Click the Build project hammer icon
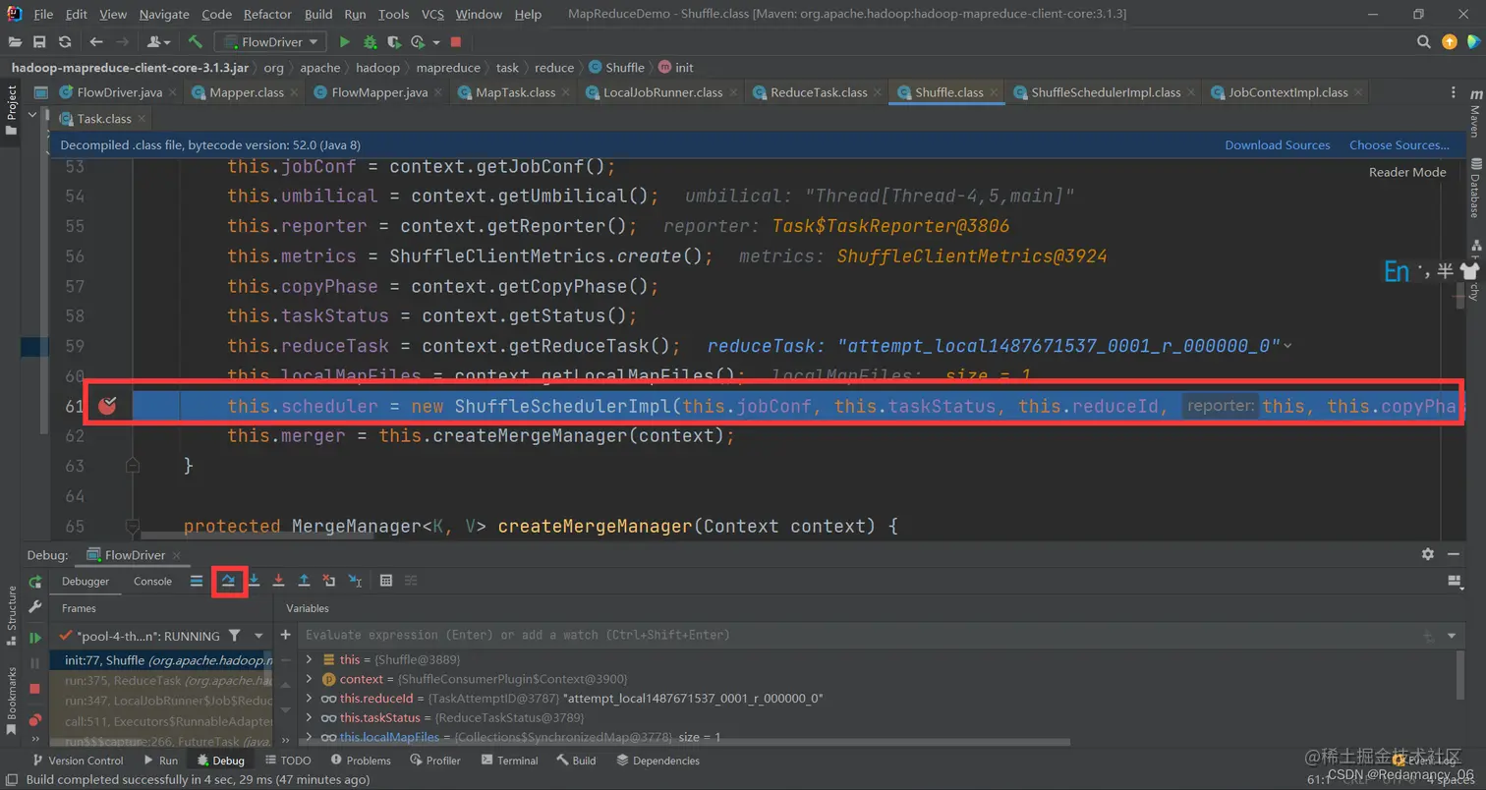Screen dimensions: 1486x790 196,41
